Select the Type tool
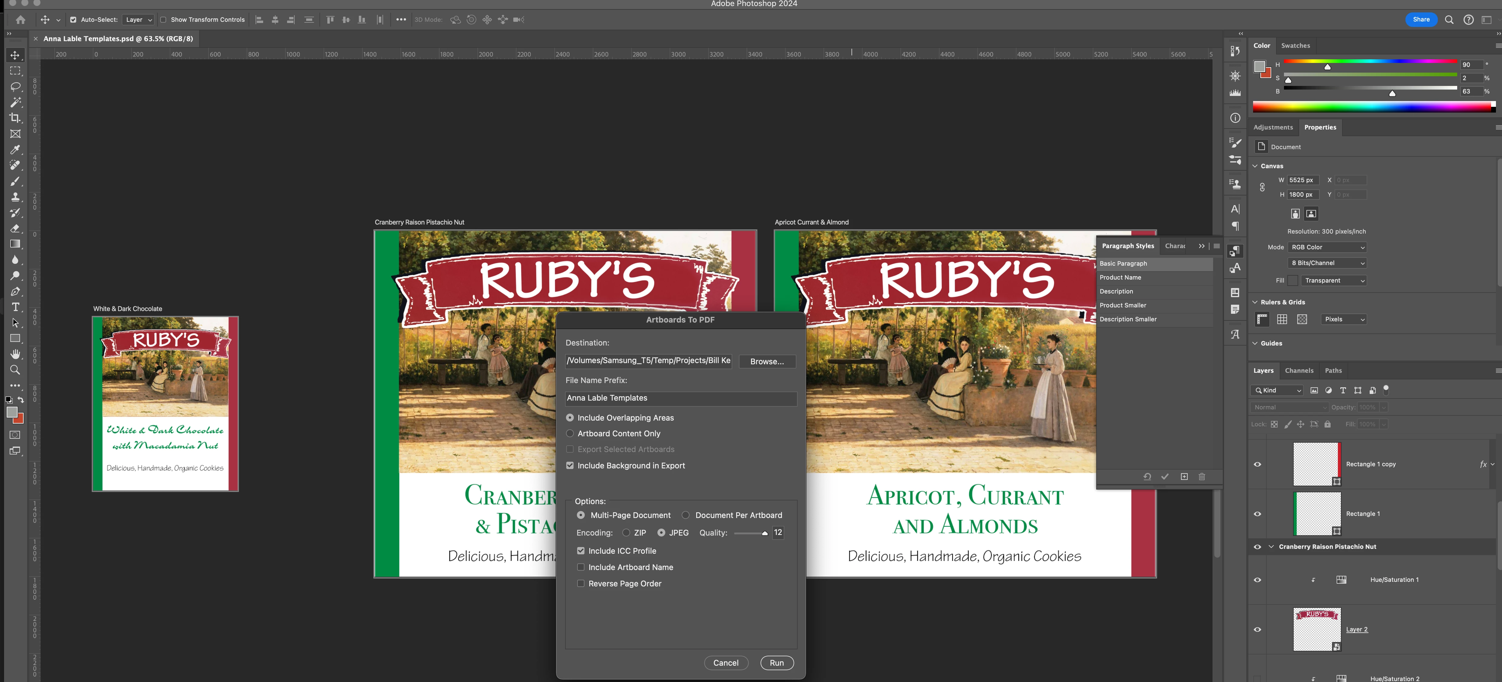Screen dimensions: 1502x682 [16, 307]
